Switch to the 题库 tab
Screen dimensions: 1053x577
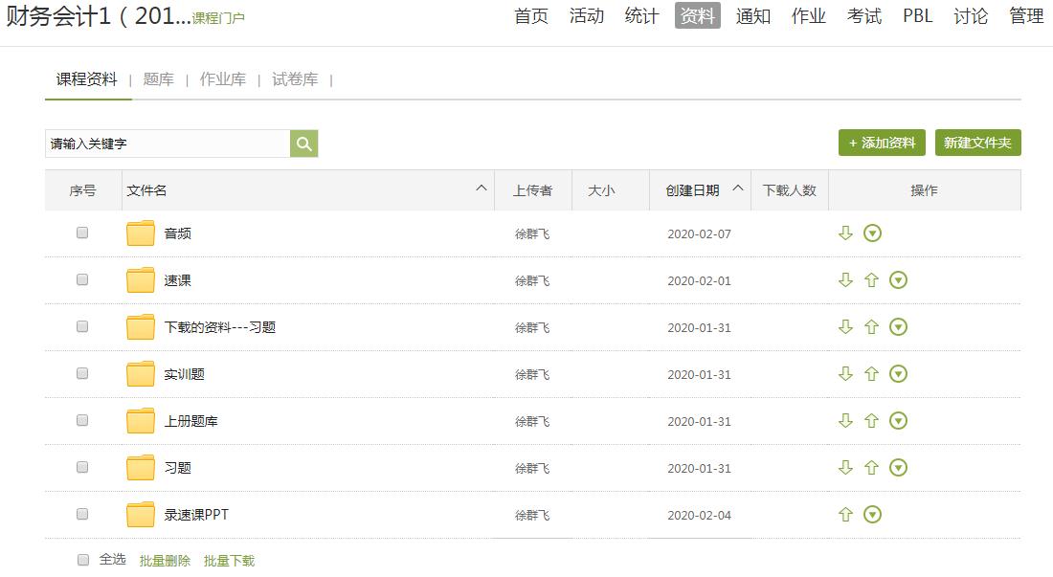click(x=158, y=79)
